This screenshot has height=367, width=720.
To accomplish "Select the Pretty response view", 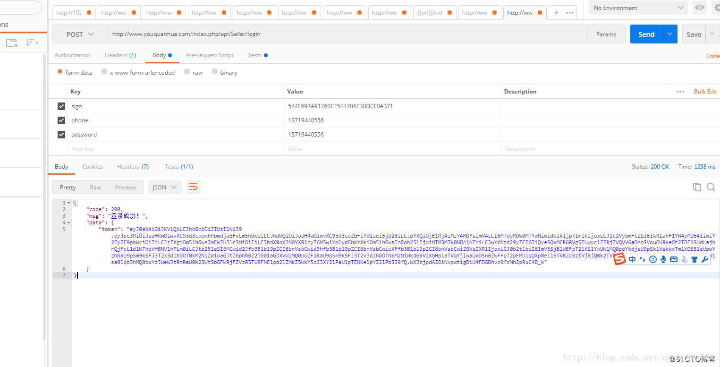I will click(68, 187).
